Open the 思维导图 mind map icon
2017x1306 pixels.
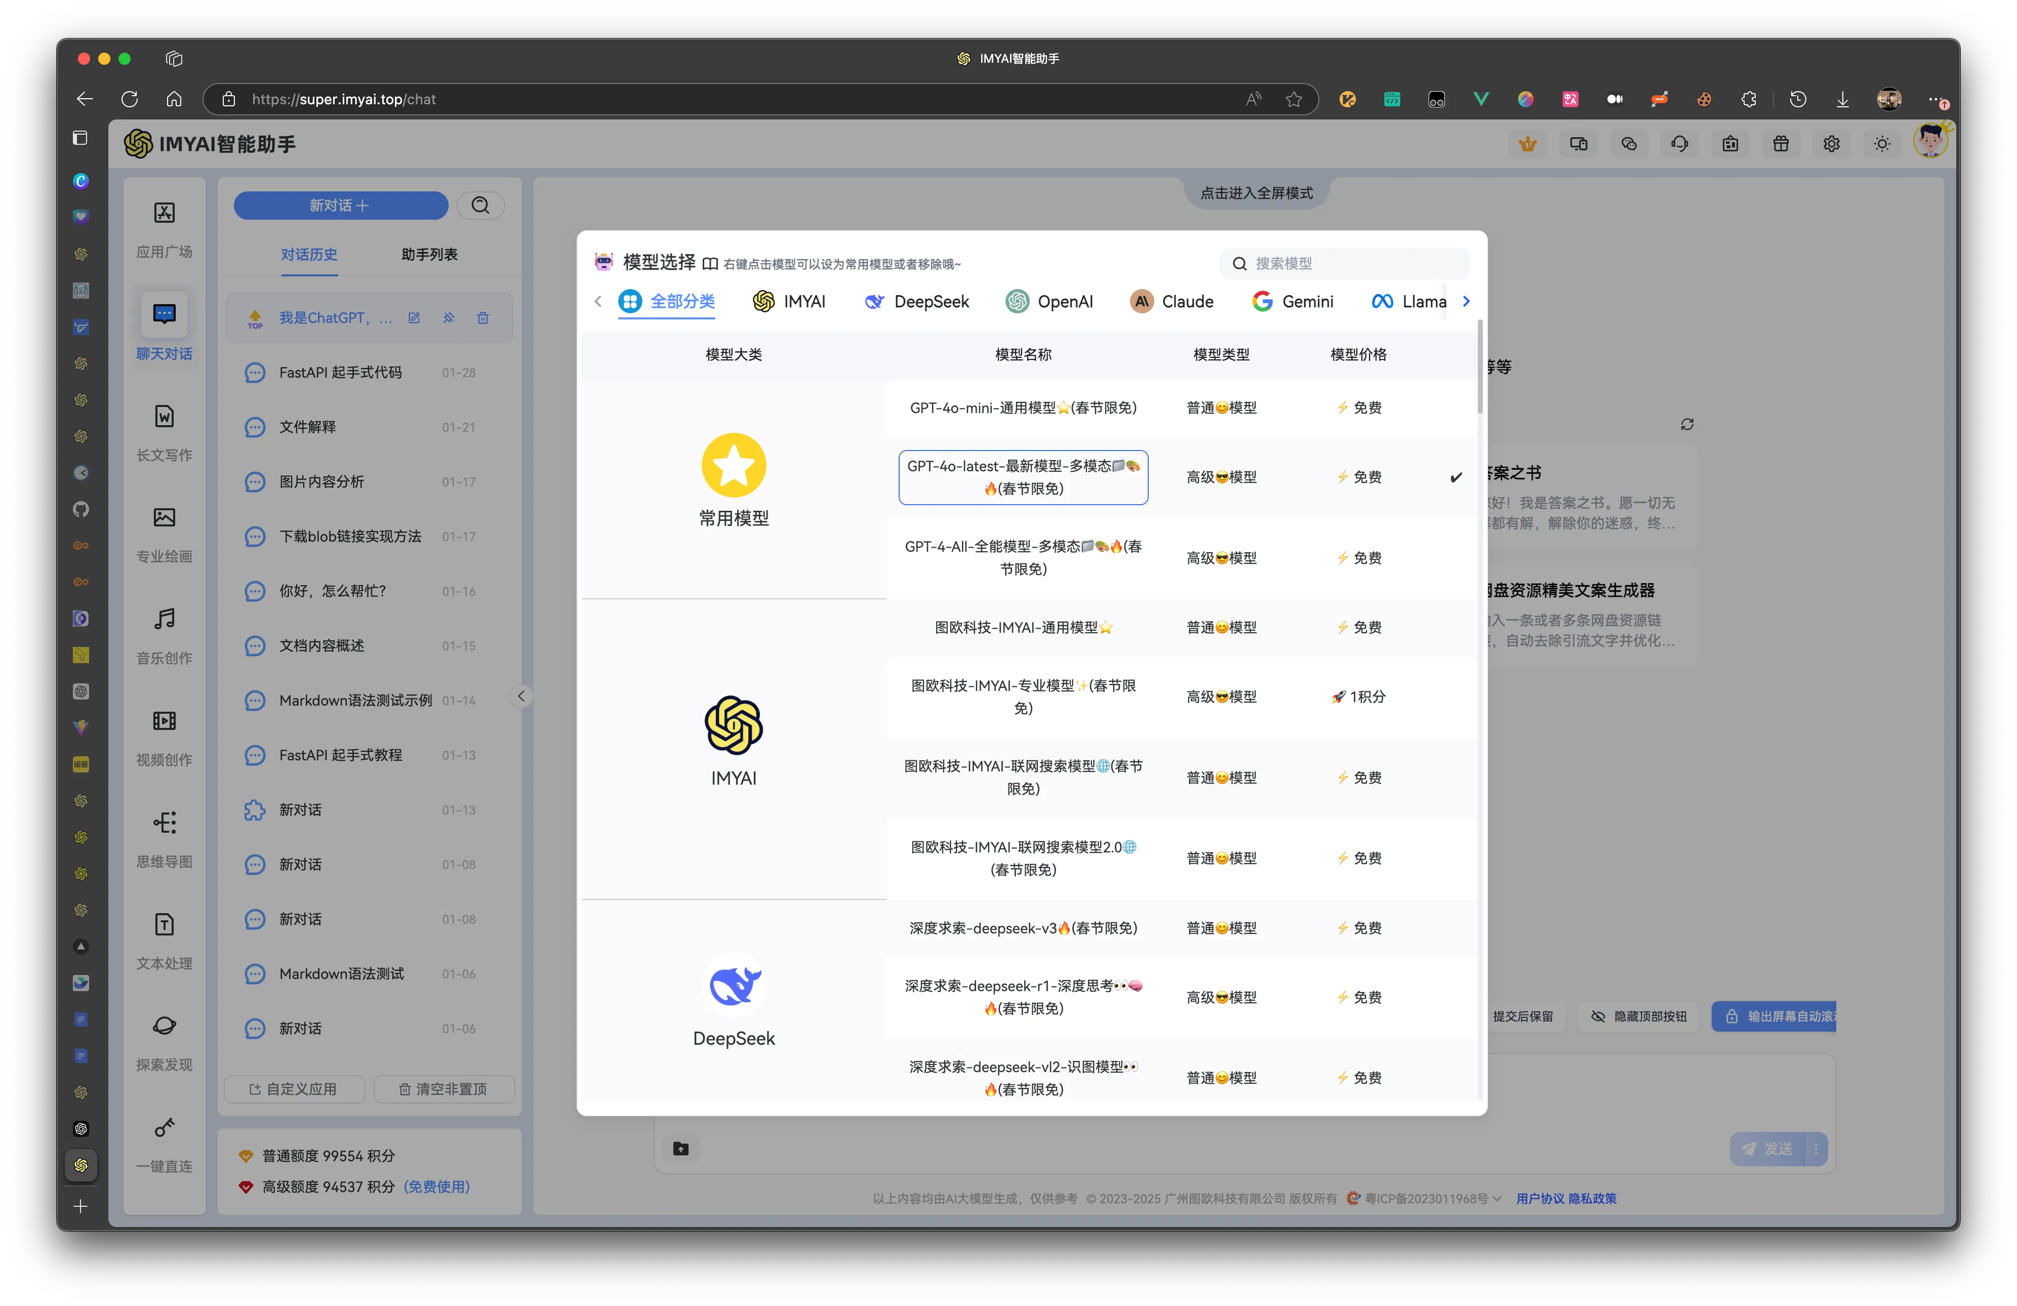(x=165, y=822)
